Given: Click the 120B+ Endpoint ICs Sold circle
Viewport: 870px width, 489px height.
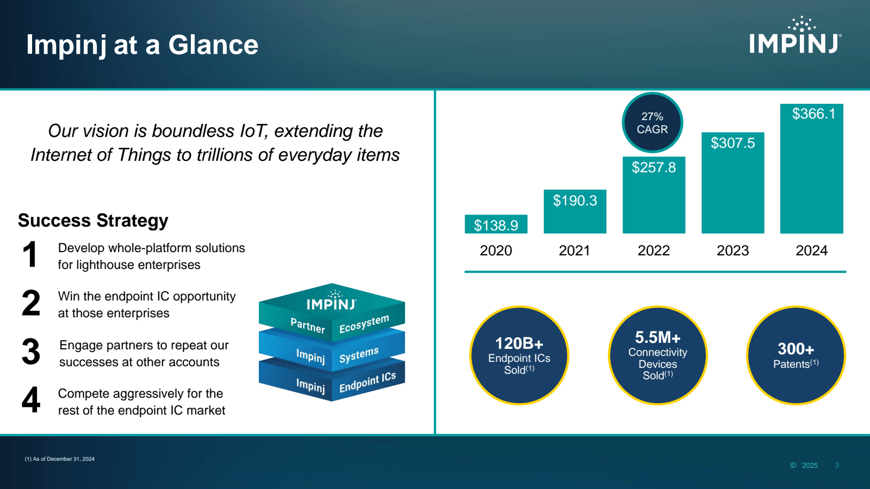Looking at the screenshot, I should pos(519,355).
